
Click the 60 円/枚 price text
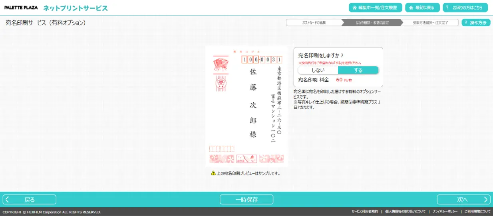click(x=344, y=80)
